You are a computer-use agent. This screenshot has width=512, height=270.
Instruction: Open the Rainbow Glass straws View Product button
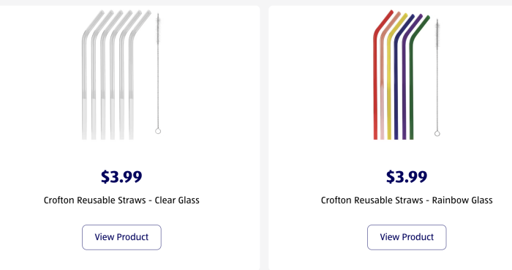click(x=407, y=237)
